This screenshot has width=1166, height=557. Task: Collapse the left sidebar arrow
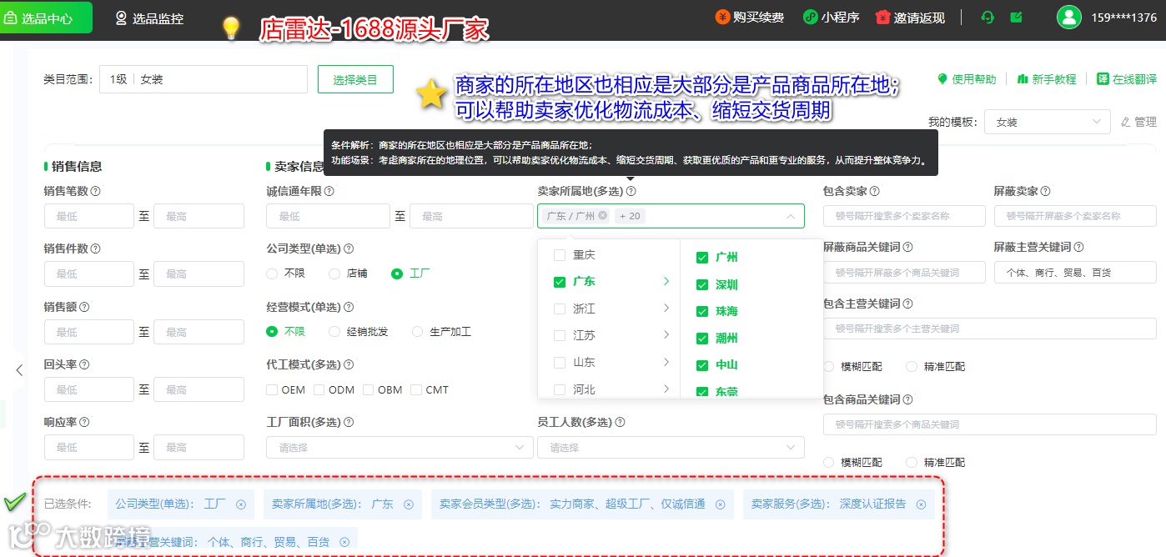coord(19,370)
